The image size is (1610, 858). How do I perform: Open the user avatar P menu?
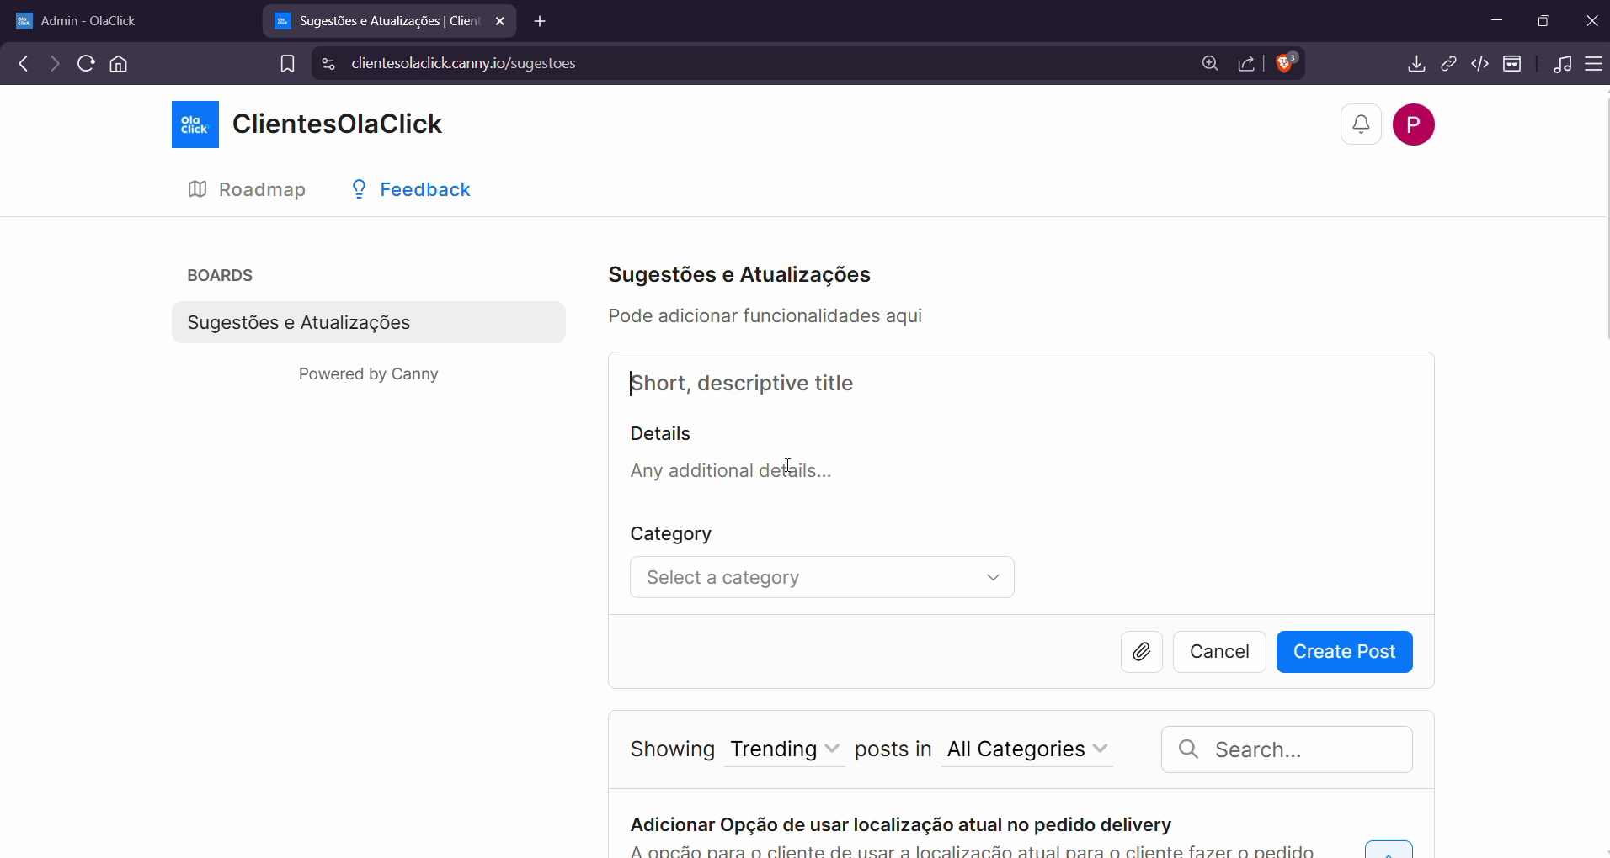point(1413,124)
